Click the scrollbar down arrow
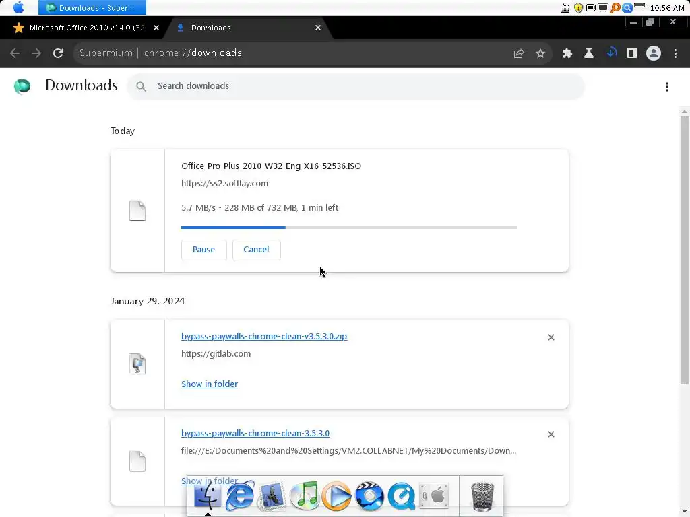This screenshot has width=690, height=517. coord(685,512)
